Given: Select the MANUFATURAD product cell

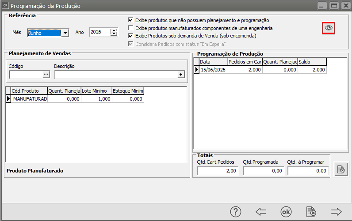Looking at the screenshot, I should point(29,99).
